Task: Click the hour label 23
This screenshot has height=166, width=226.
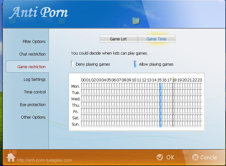Action: click(199, 80)
